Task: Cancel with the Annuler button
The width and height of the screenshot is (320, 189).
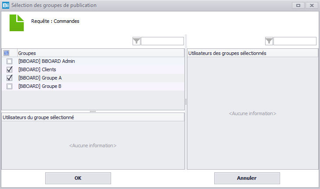Action: (247, 178)
